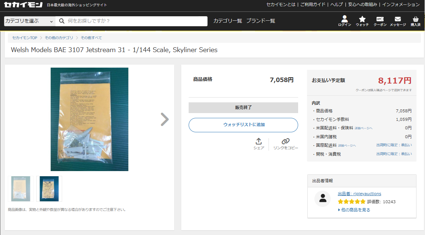The height and width of the screenshot is (235, 425).
Task: Show next product image with arrow
Action: [164, 119]
